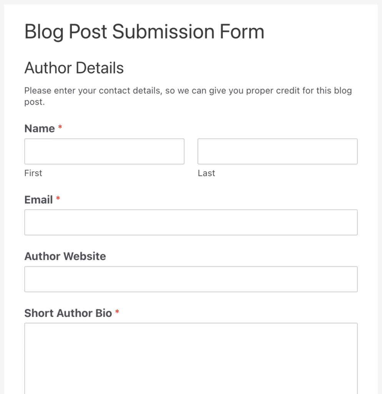
Task: Click the Last sublabel under the name box
Action: (206, 173)
